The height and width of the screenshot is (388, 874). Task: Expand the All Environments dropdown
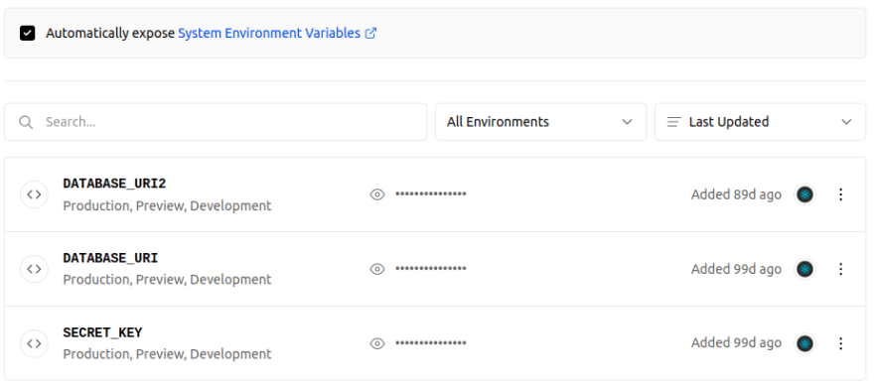pos(540,122)
